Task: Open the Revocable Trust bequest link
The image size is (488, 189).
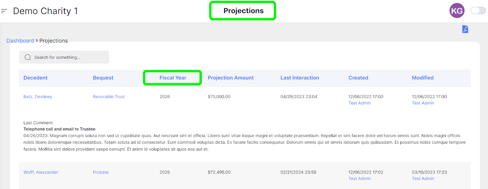Action: pyautogui.click(x=109, y=96)
